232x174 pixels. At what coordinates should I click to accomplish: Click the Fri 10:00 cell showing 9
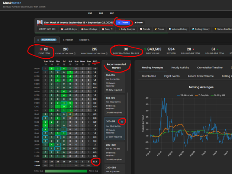(64, 107)
